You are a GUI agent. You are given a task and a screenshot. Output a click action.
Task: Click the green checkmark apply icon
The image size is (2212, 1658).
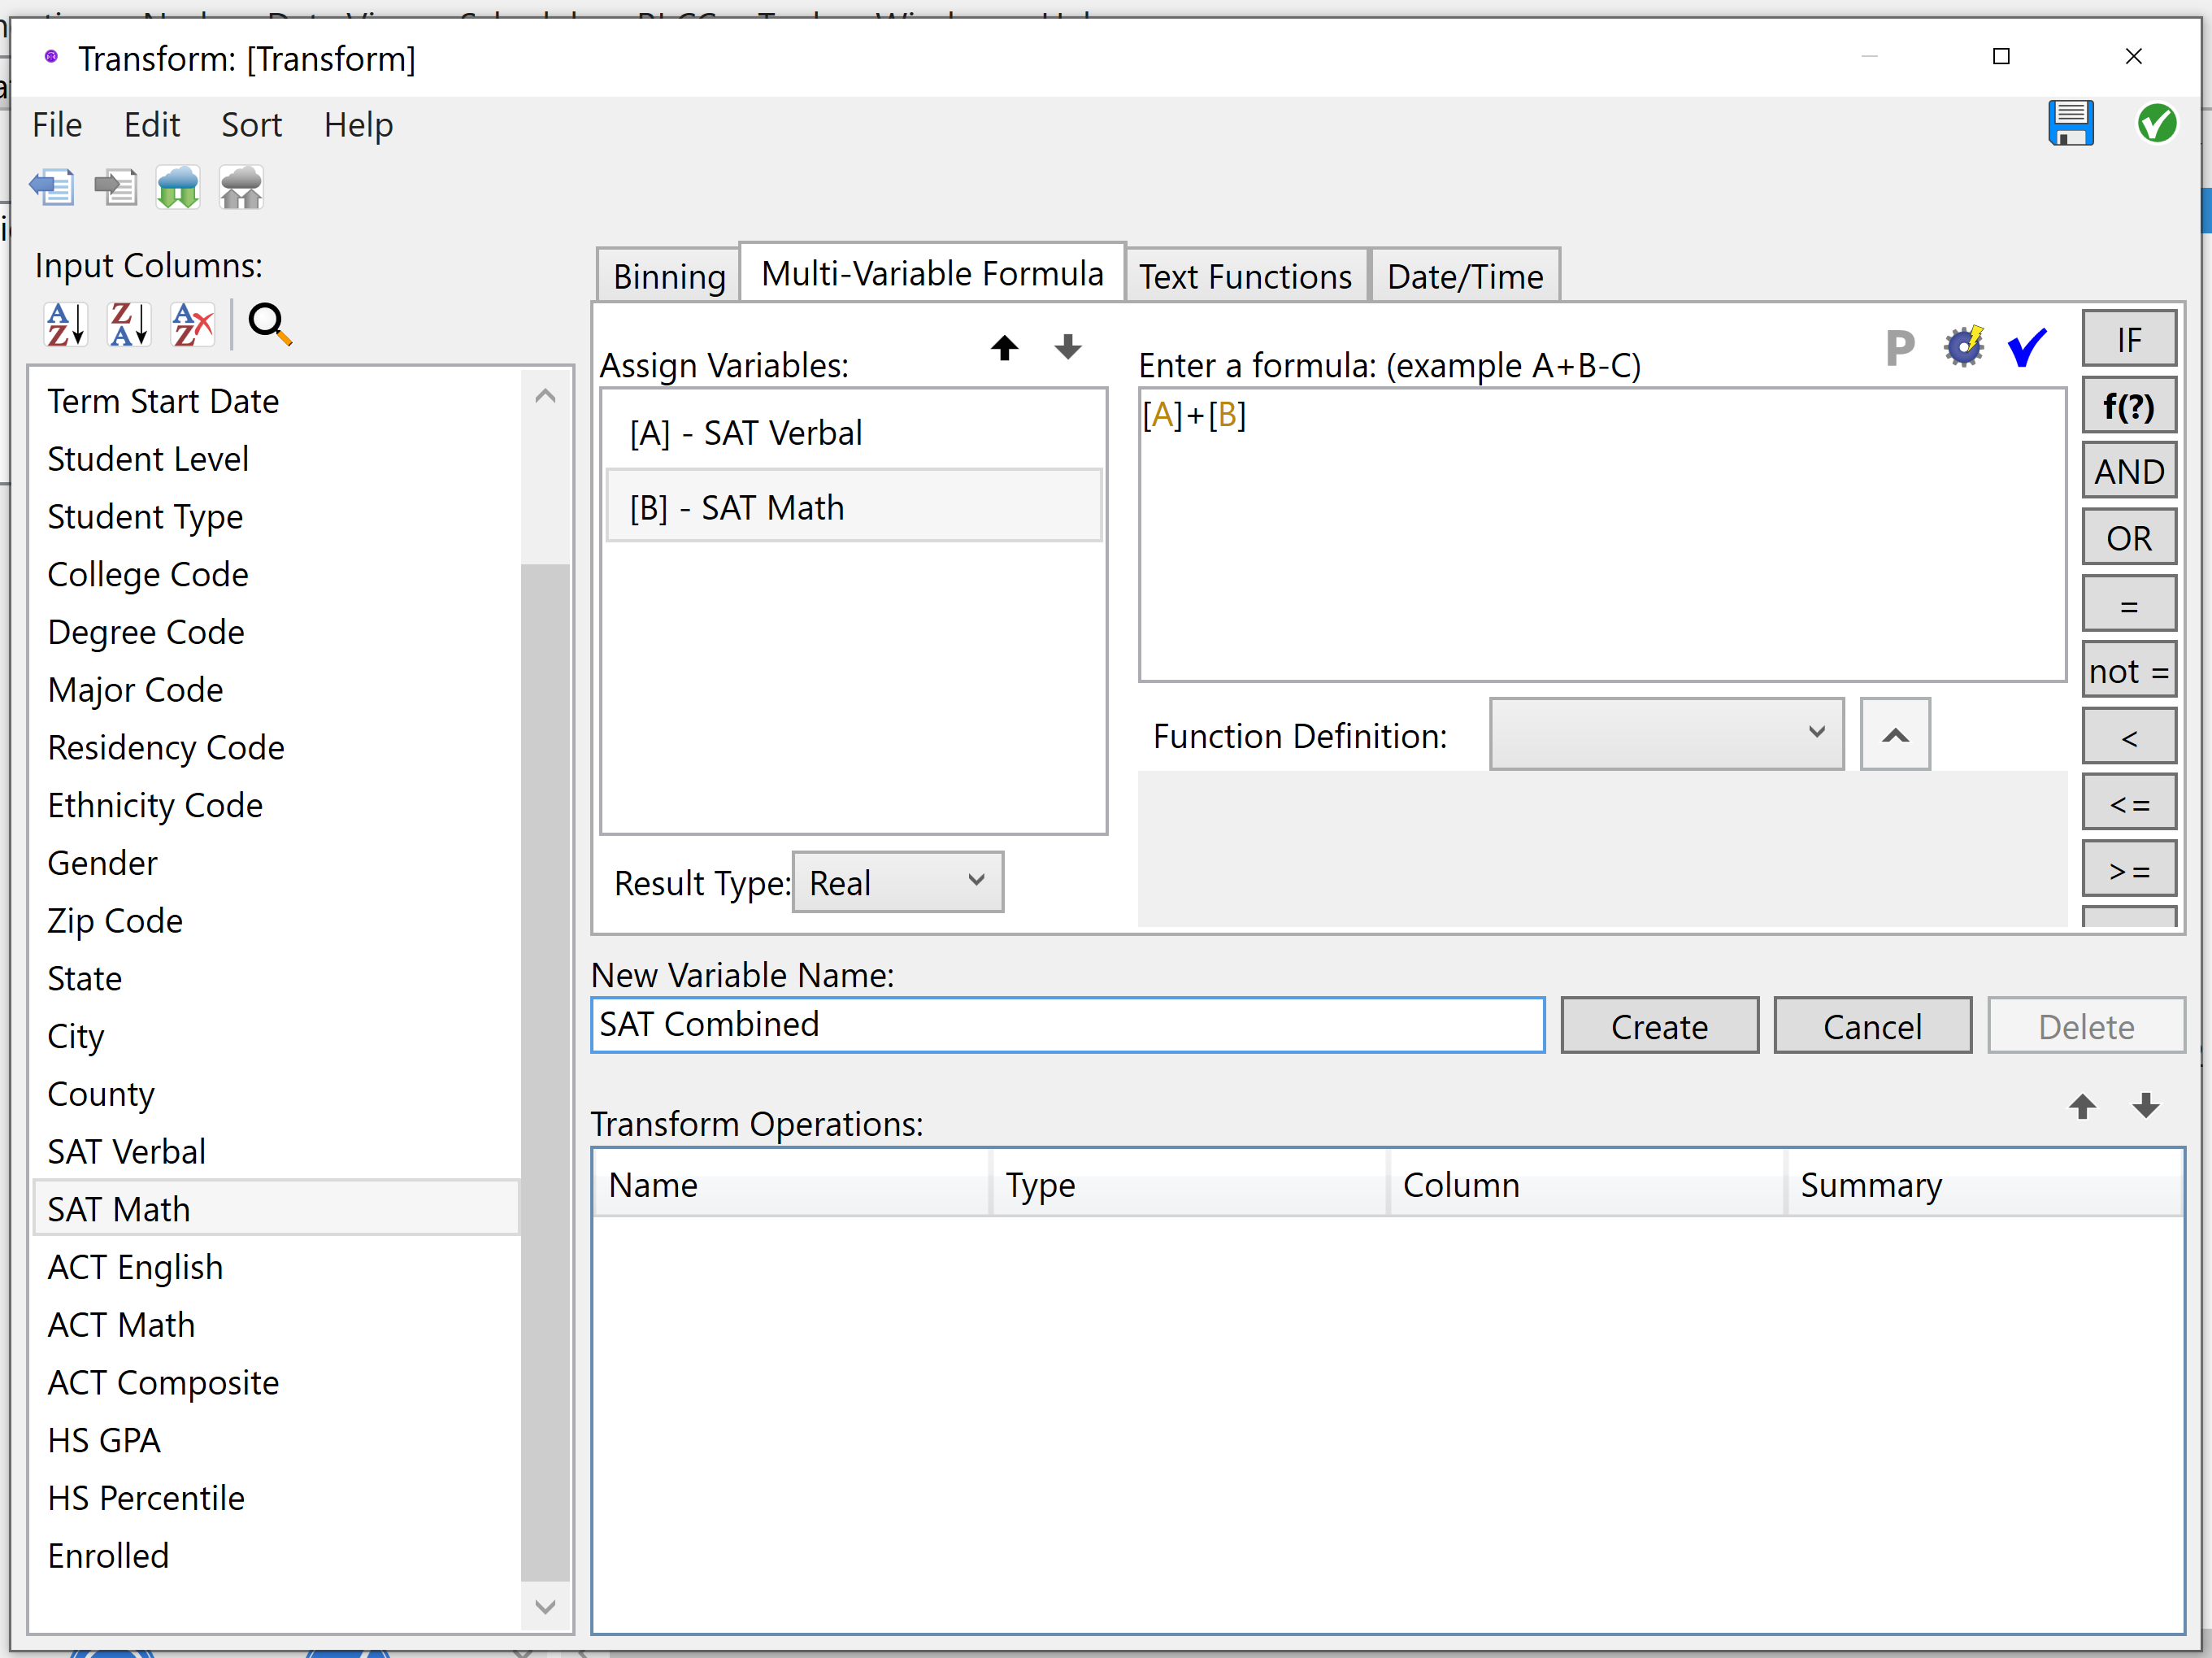click(x=2156, y=124)
